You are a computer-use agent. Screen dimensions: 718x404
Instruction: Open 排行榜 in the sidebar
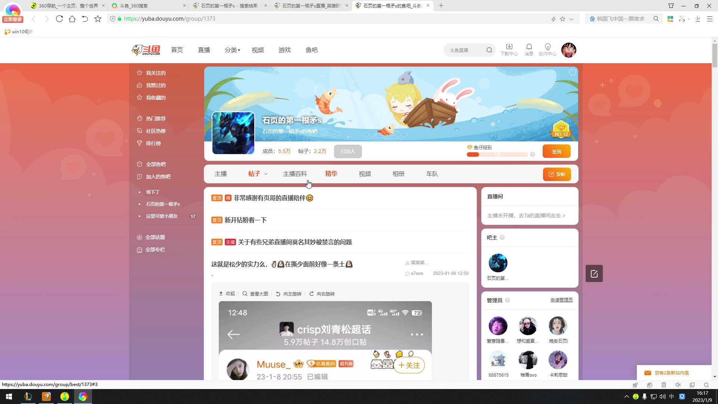click(153, 143)
